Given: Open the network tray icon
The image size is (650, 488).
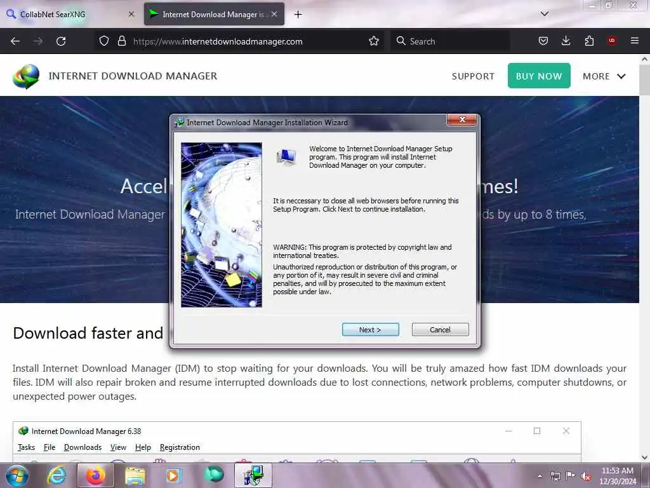Looking at the screenshot, I should (x=555, y=477).
